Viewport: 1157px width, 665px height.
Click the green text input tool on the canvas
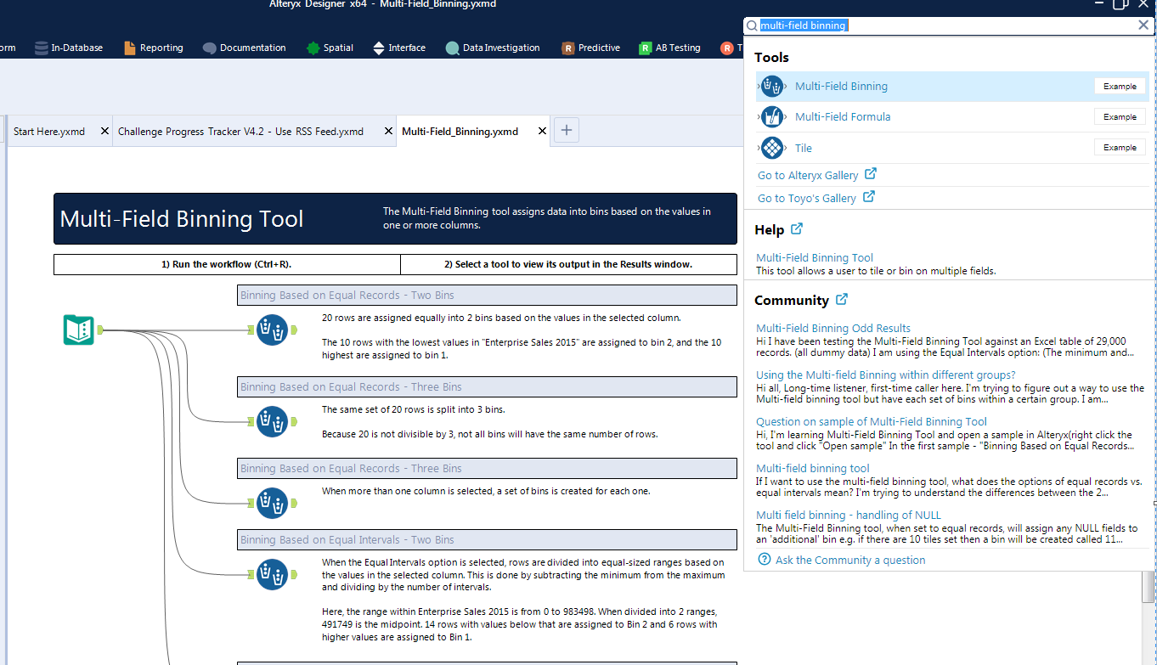[78, 330]
